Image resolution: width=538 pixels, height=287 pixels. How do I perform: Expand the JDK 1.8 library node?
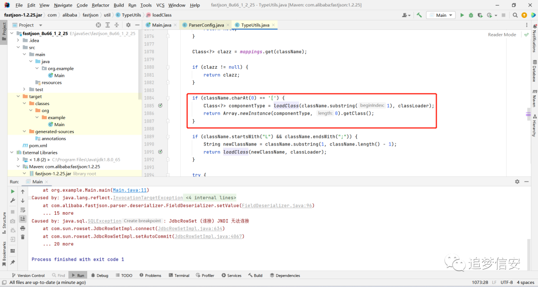point(18,159)
